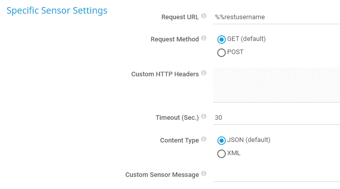Click the Specific Sensor Settings heading

click(x=57, y=11)
